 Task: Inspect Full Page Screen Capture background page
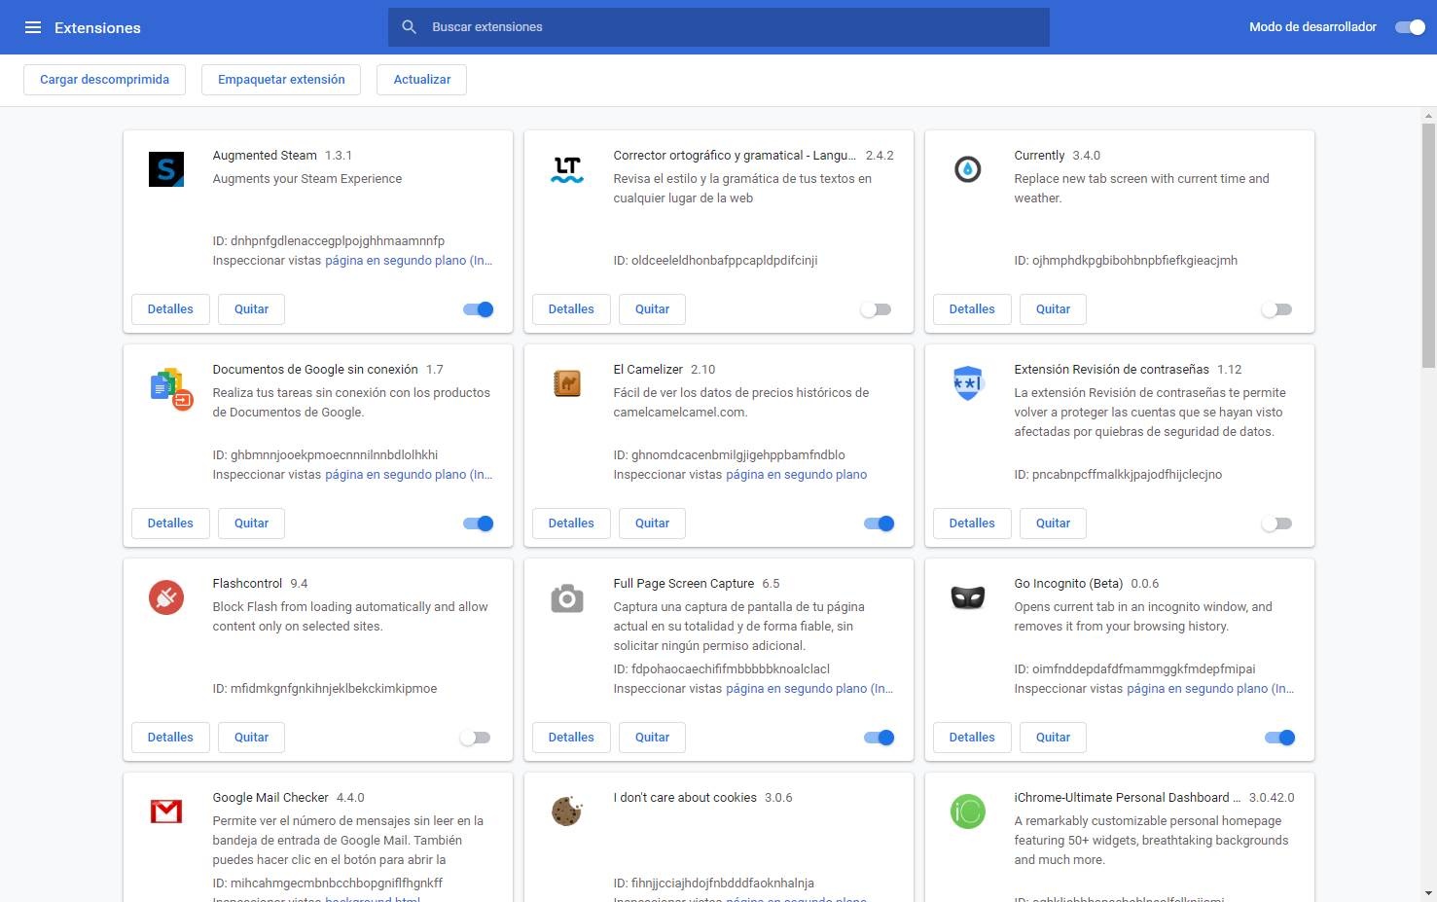point(809,689)
